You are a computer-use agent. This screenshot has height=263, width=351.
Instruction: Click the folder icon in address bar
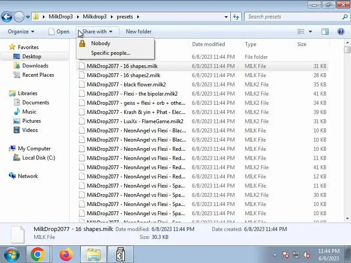tap(36, 17)
